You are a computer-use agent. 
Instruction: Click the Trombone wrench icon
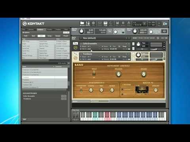(75, 54)
